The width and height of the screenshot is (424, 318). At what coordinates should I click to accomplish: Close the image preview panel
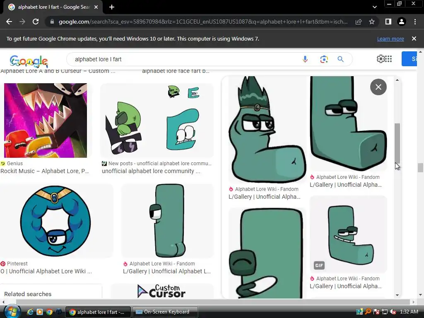coord(378,87)
